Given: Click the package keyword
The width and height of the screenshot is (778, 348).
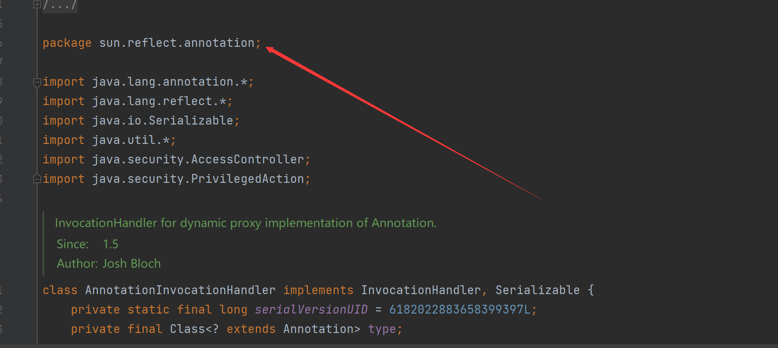Looking at the screenshot, I should [x=67, y=43].
